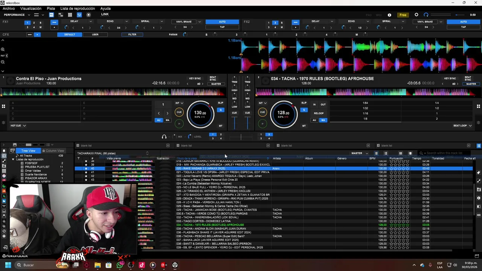Open the recording panel icon
The image size is (482, 271).
88,15
